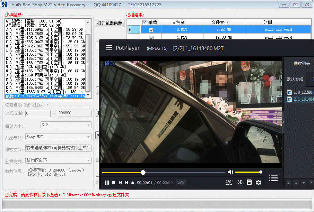Click the PotPlayer seek bar handle
Image resolution: width=314 pixels, height=212 pixels.
(143, 172)
